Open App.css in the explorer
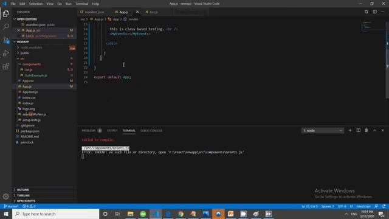This screenshot has width=389, height=219. point(28,81)
